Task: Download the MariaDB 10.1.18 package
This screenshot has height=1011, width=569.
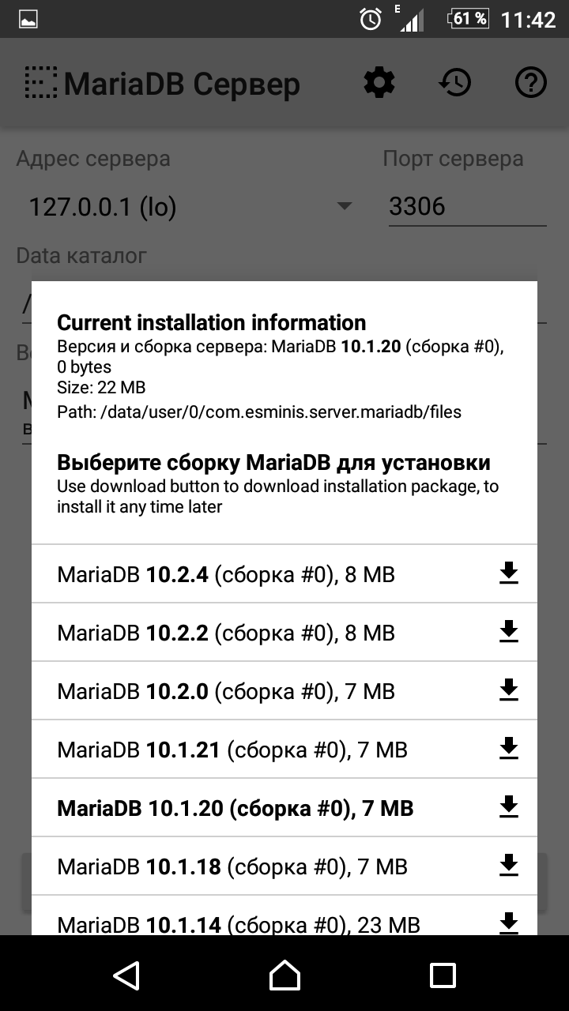Action: click(x=509, y=866)
